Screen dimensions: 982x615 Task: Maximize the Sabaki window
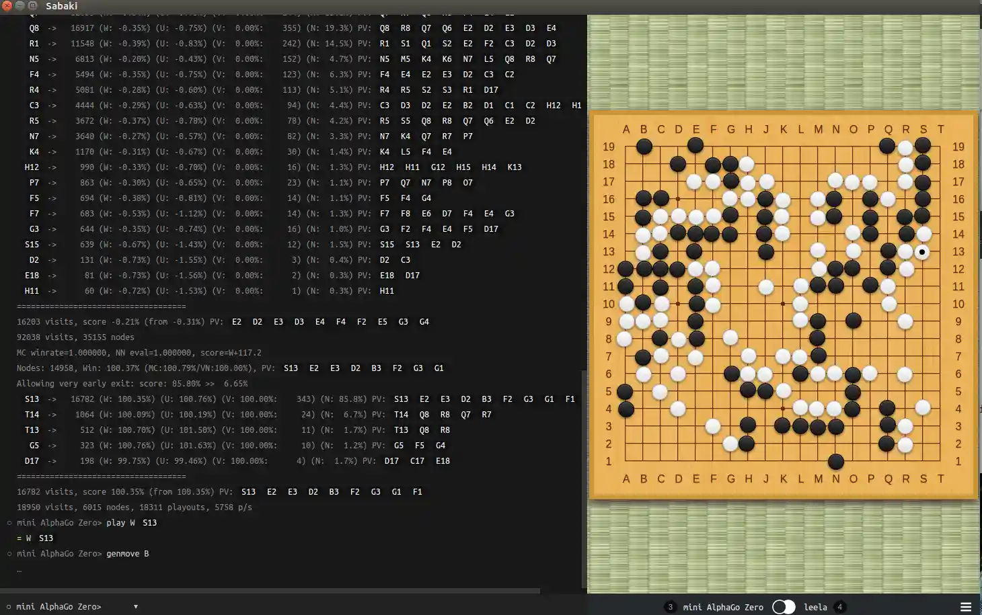pos(32,5)
